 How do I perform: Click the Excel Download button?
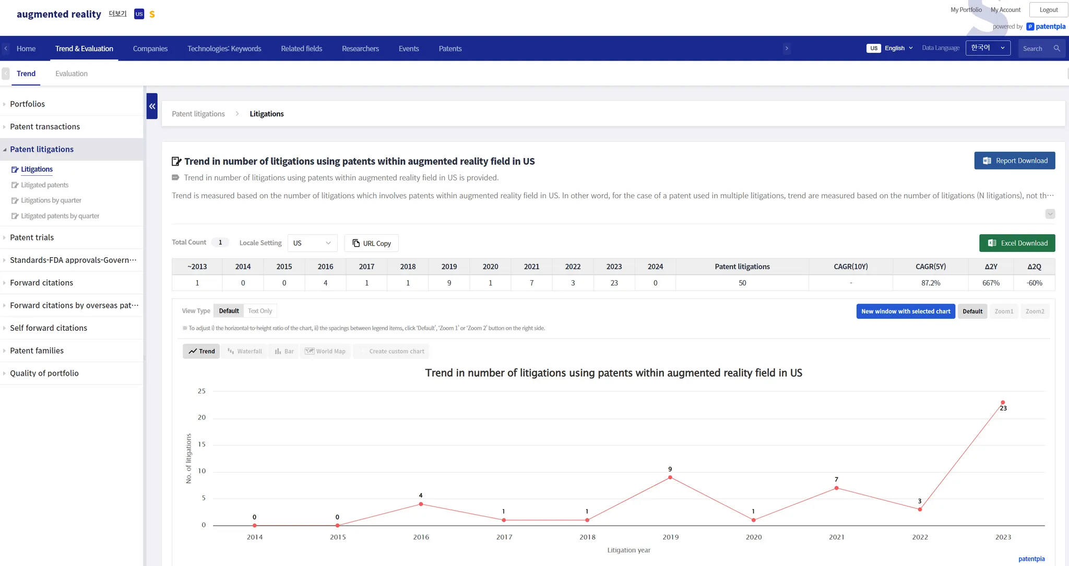pos(1017,243)
